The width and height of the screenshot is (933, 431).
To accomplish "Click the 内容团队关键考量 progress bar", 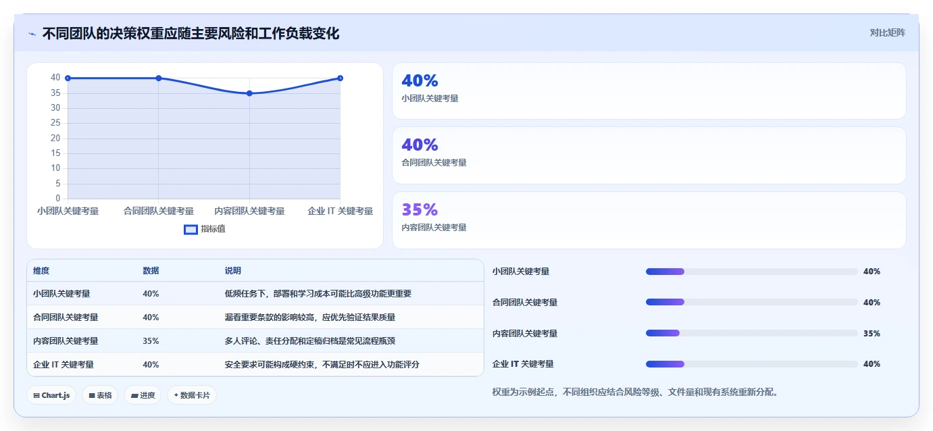I will (x=752, y=333).
